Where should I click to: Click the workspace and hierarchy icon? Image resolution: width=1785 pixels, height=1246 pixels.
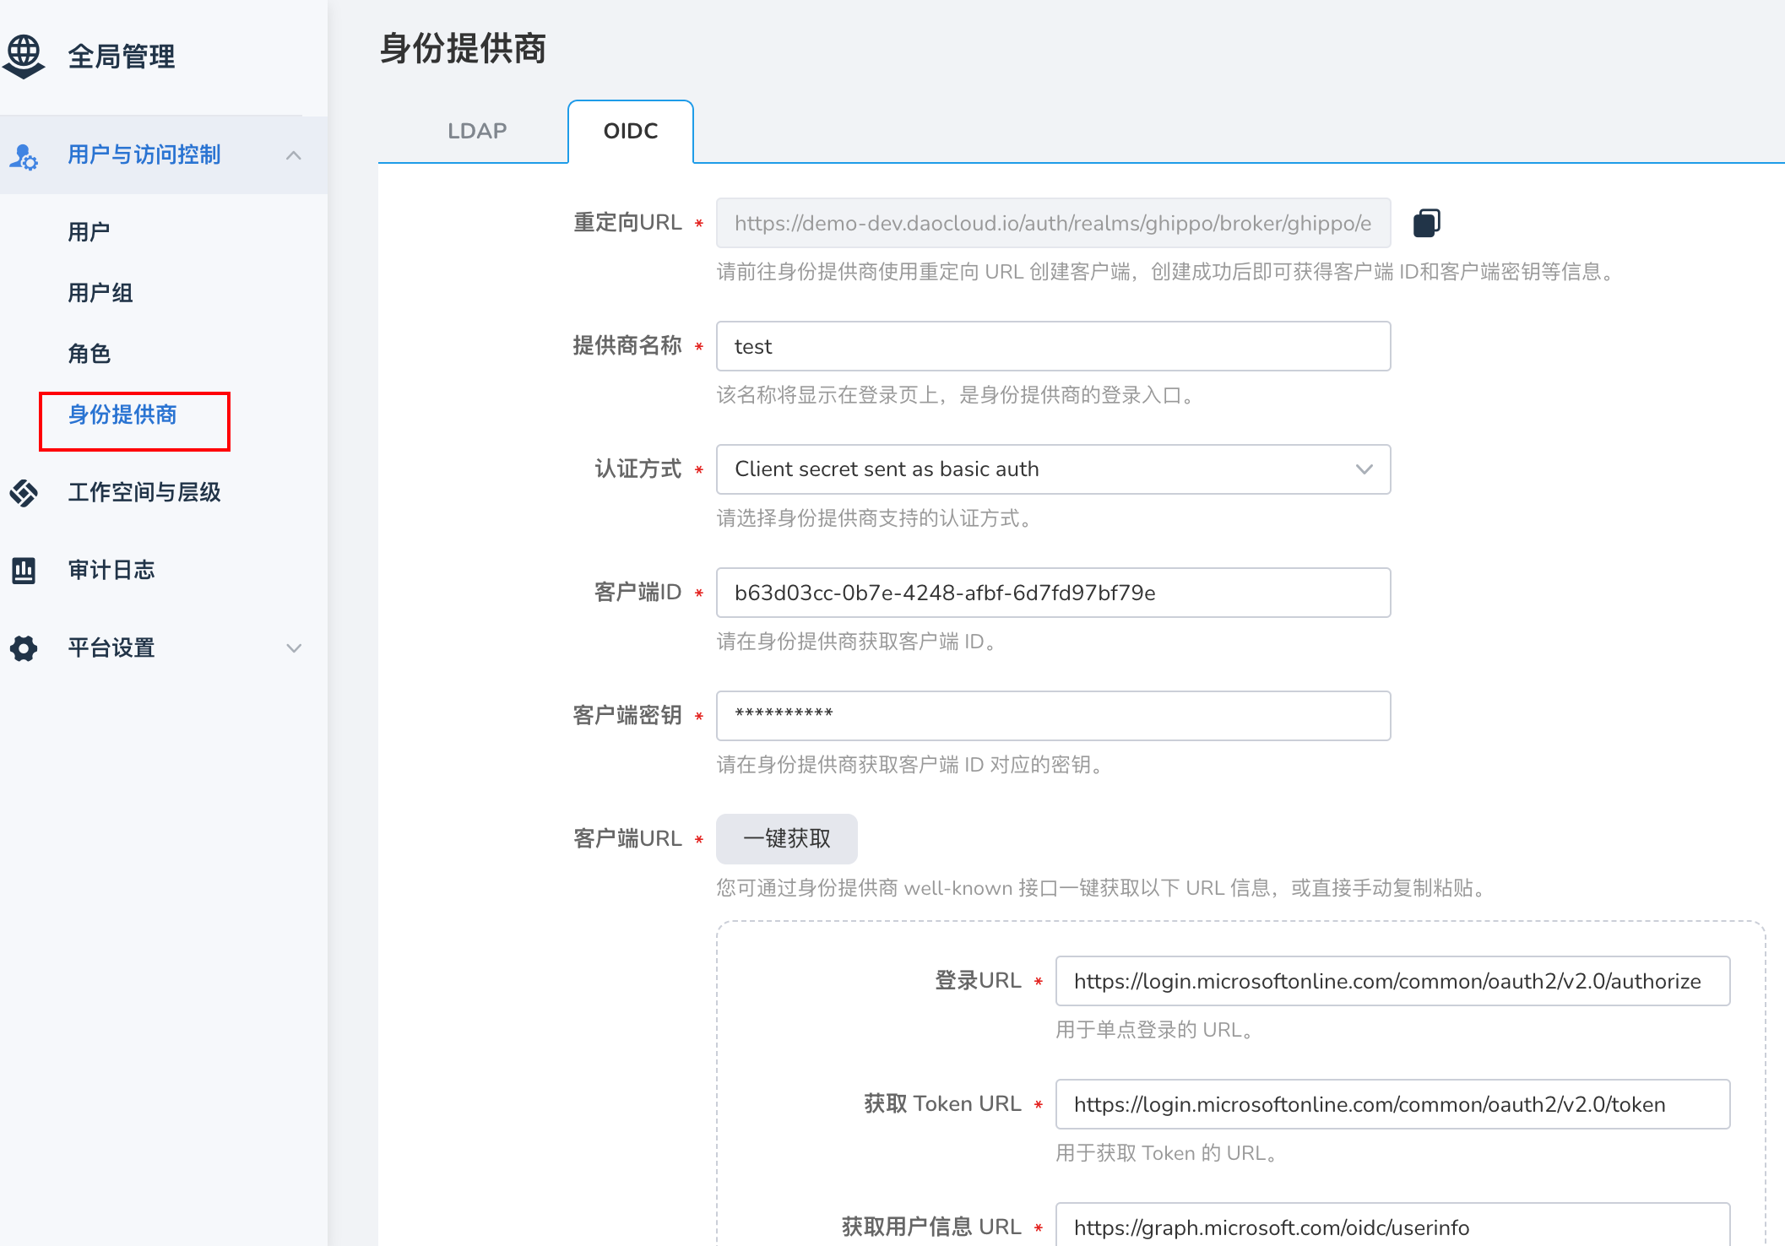pos(24,492)
